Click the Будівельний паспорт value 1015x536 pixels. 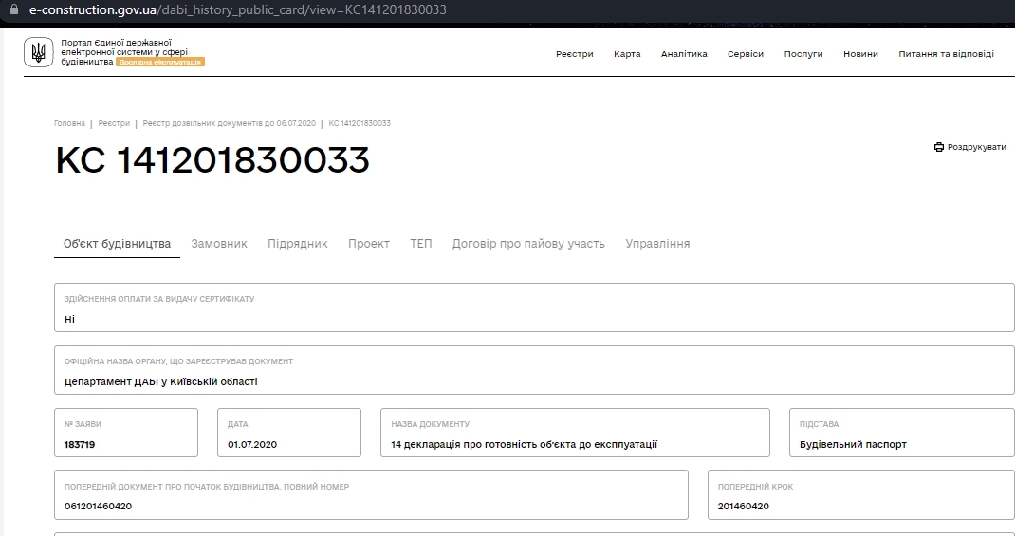pos(853,444)
